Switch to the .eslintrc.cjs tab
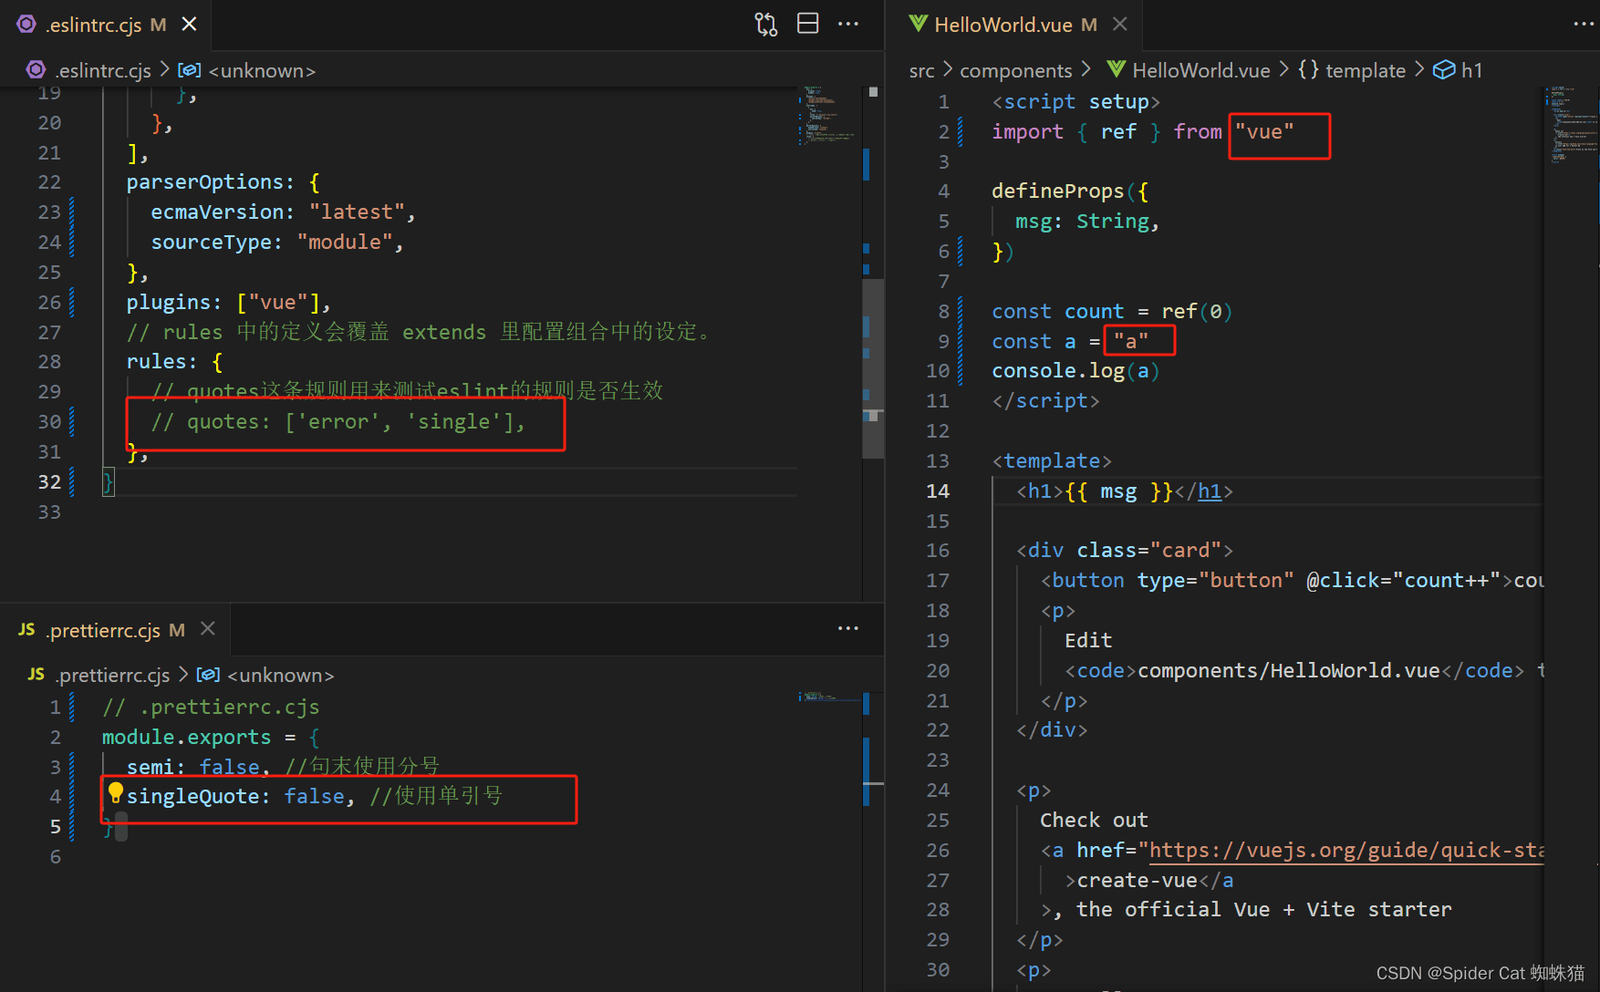 (x=106, y=25)
